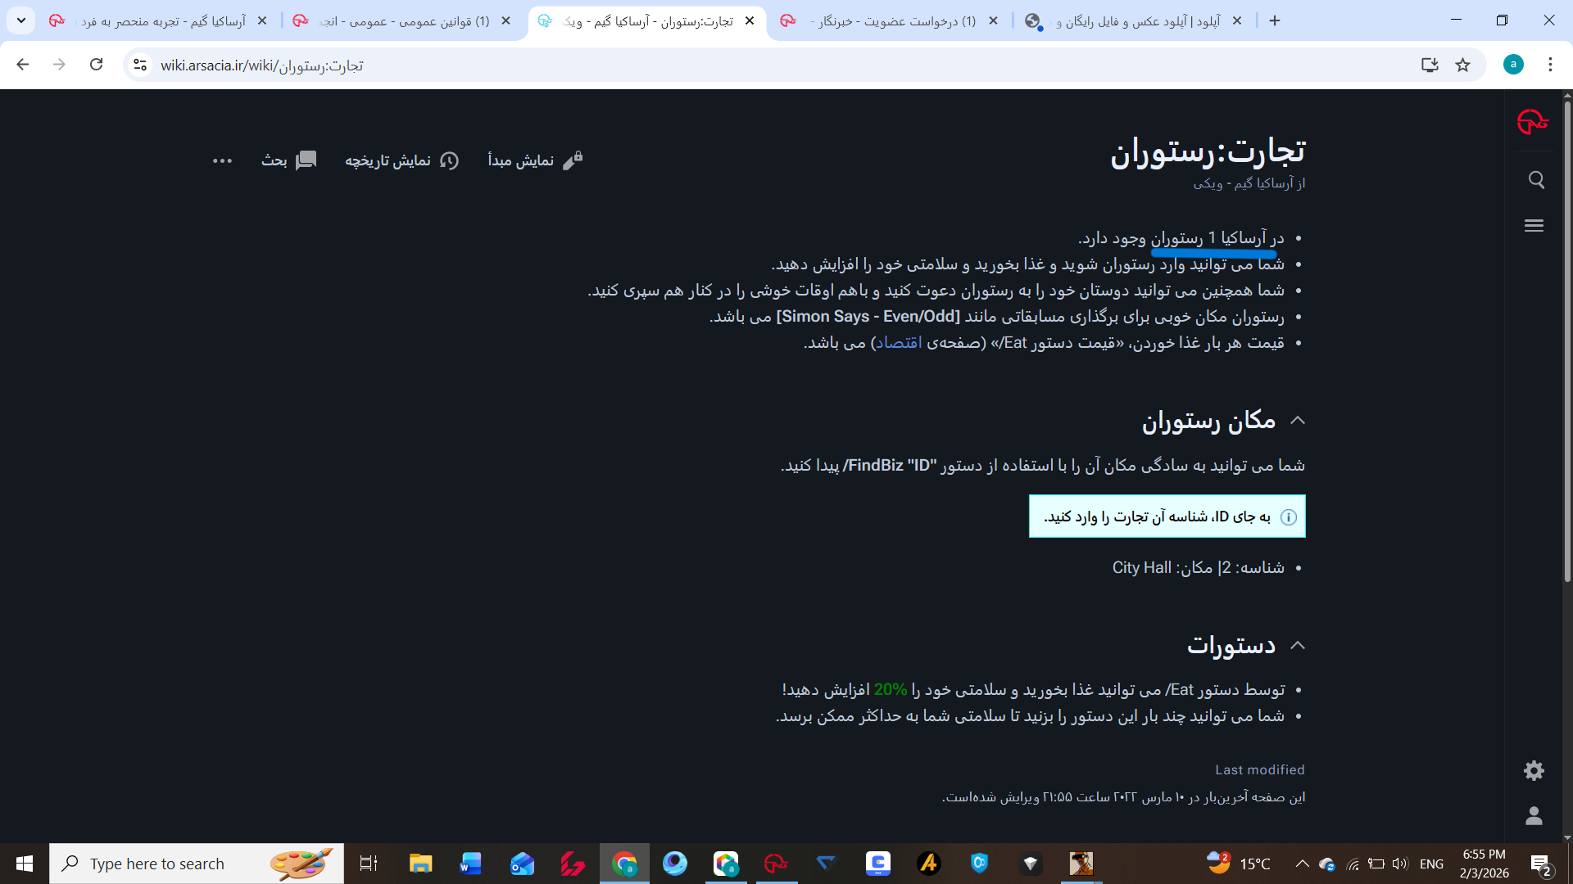
Task: Click the three-dots more actions icon
Action: click(x=222, y=161)
